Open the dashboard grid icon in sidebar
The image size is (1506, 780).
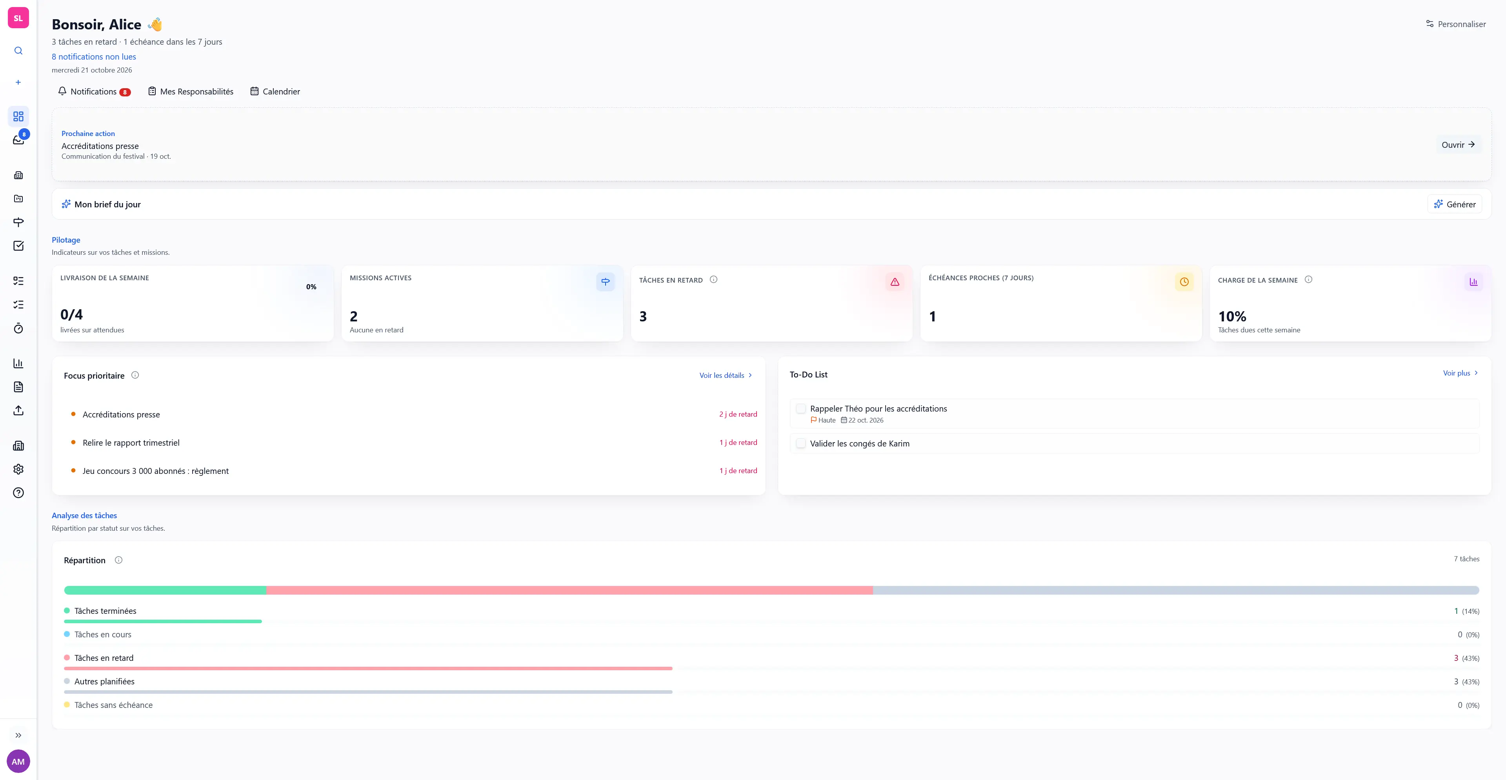[x=18, y=116]
